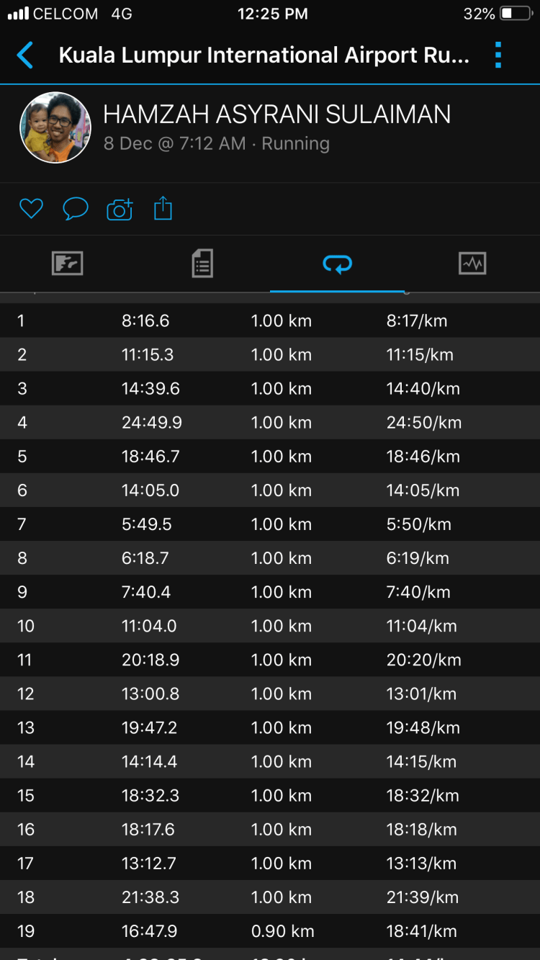Open the three-dot more options menu
The image size is (540, 960).
point(498,55)
